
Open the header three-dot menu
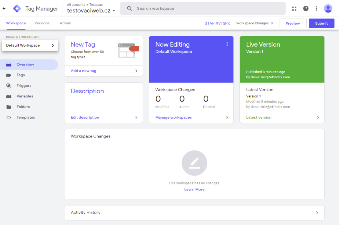click(316, 9)
